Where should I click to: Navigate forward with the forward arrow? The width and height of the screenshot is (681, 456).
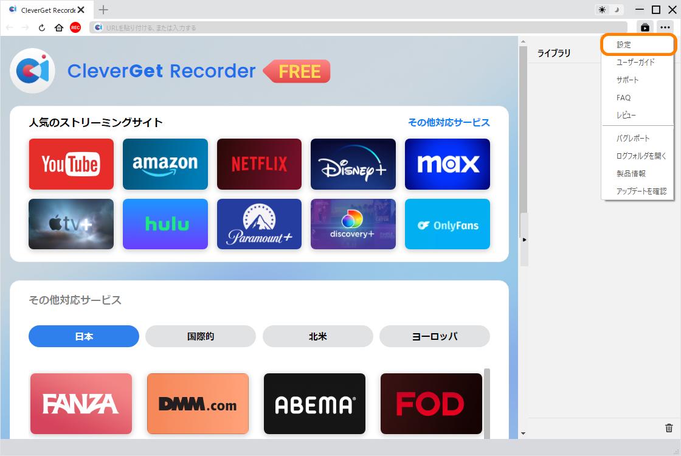click(x=25, y=27)
